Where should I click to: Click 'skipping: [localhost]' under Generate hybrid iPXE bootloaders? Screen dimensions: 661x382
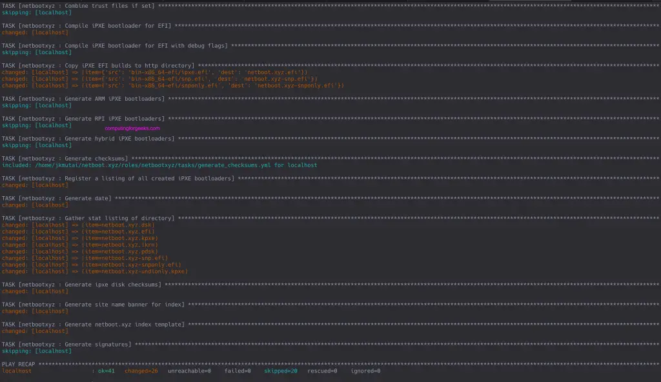(37, 145)
